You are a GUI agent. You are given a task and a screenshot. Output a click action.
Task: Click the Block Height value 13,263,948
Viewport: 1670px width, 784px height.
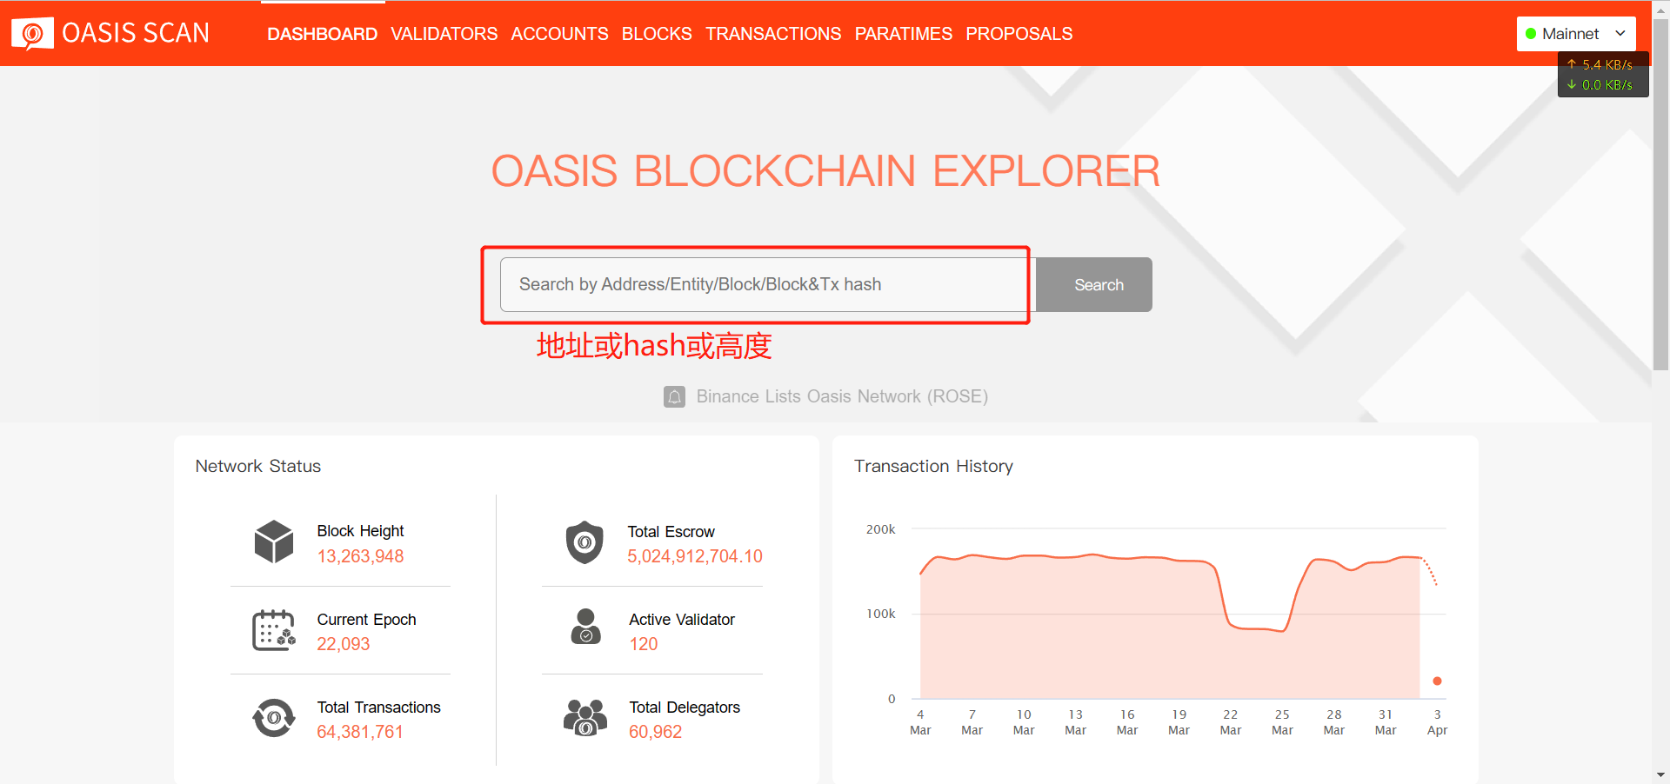tap(360, 556)
